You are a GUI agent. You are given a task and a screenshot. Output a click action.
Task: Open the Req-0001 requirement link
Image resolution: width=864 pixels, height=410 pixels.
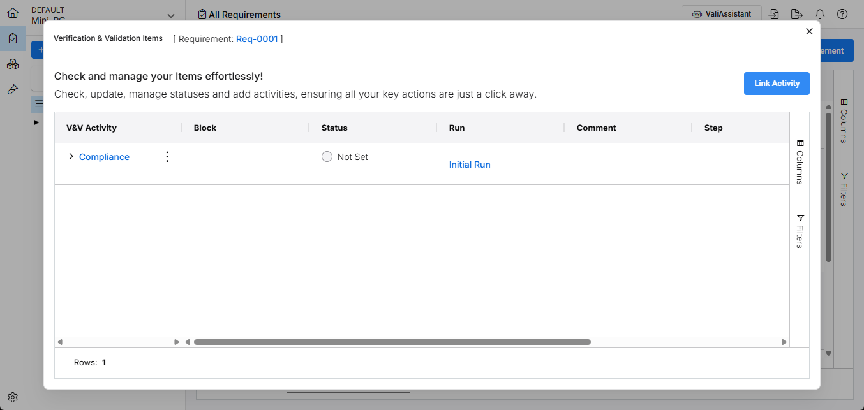(x=257, y=39)
